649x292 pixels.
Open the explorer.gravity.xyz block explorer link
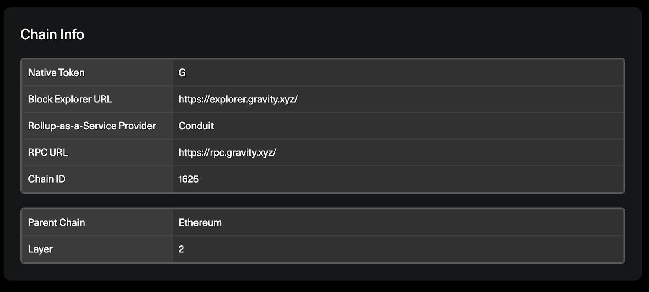pos(238,99)
